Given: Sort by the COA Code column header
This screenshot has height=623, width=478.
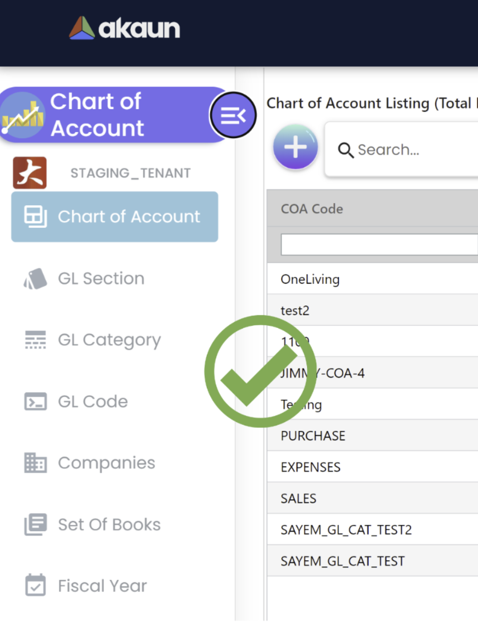Looking at the screenshot, I should click(312, 209).
